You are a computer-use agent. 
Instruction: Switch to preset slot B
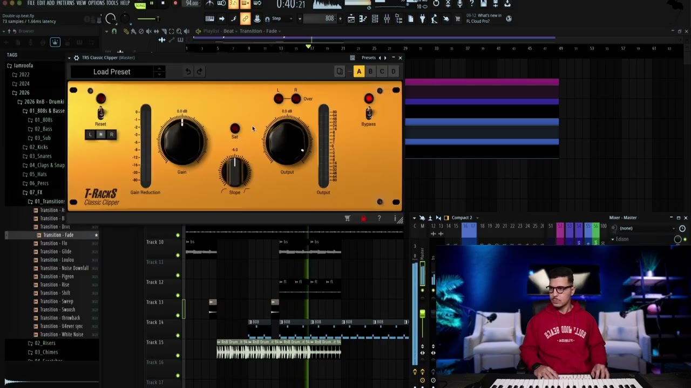coord(370,71)
